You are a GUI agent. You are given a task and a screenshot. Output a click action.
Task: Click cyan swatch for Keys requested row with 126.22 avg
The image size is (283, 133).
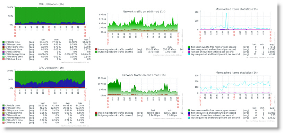[x=189, y=118]
